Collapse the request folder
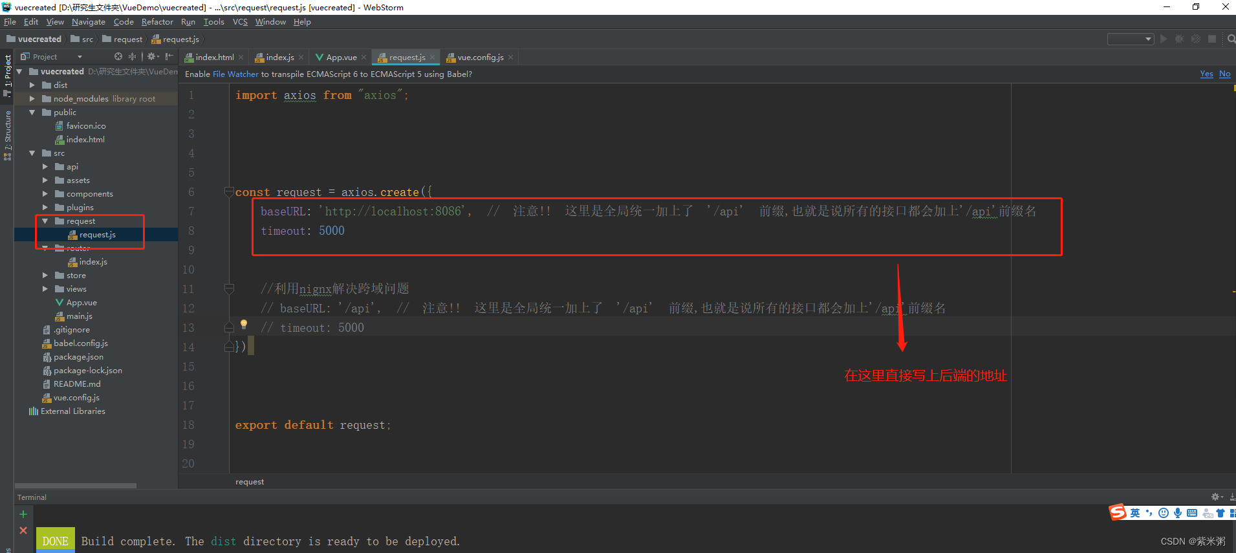1236x553 pixels. pyautogui.click(x=45, y=221)
